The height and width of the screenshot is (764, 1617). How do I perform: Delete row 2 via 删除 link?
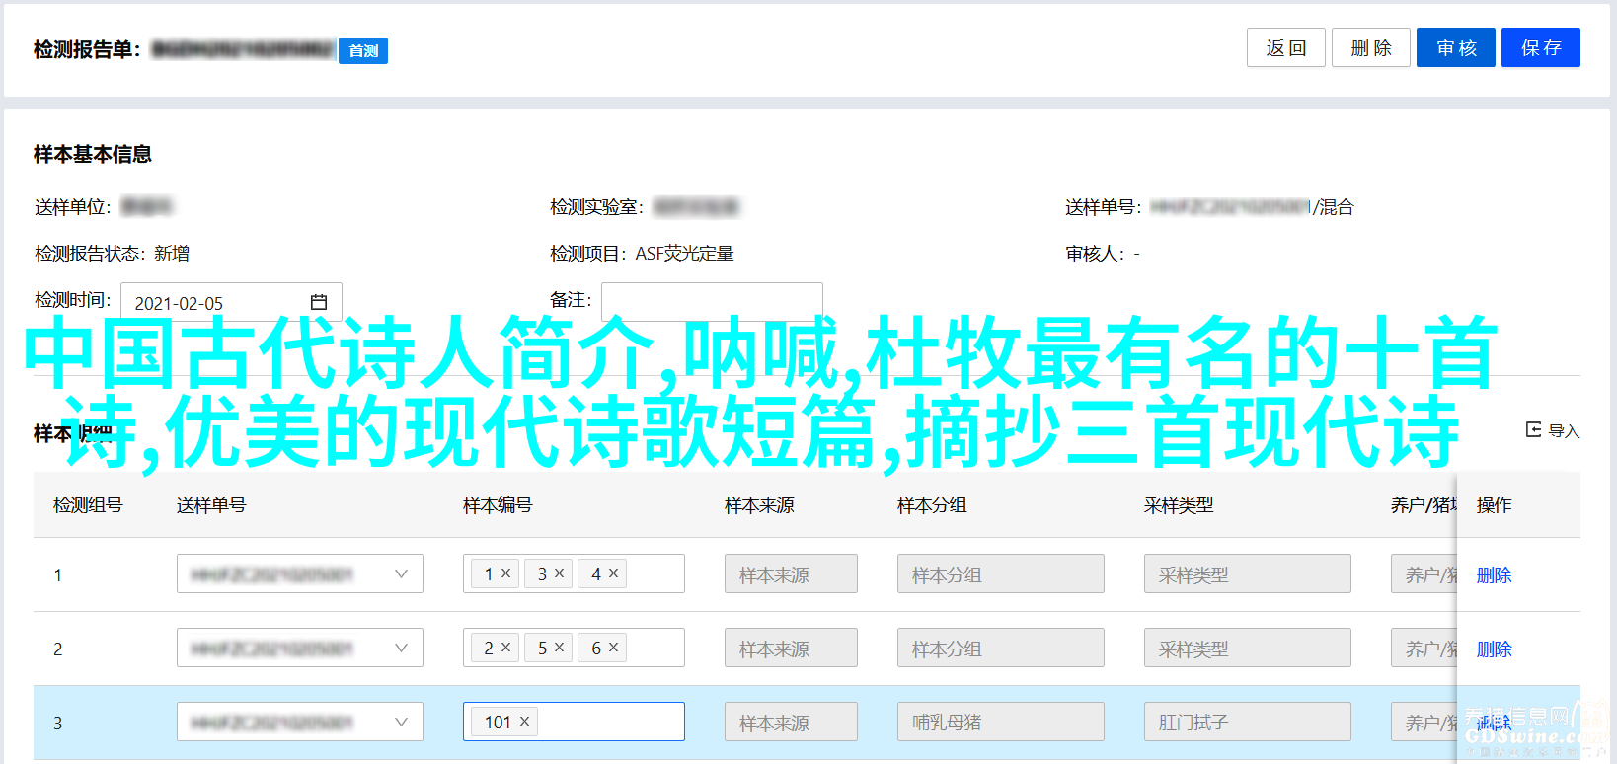pyautogui.click(x=1494, y=649)
